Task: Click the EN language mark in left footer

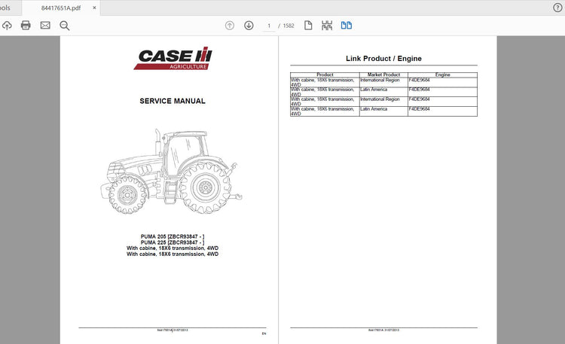Action: (x=264, y=334)
